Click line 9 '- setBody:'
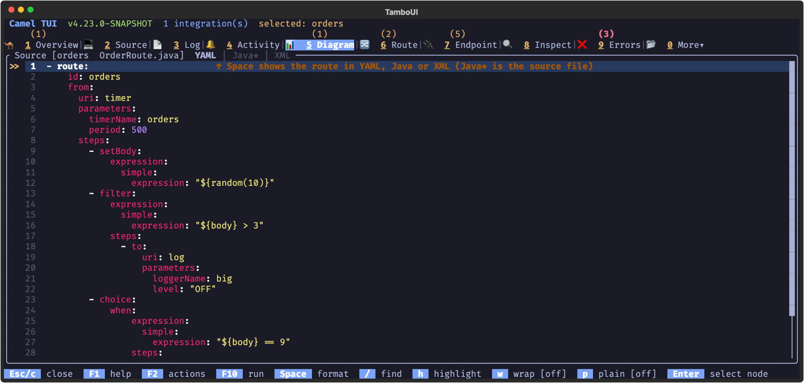804x383 pixels. [x=115, y=151]
